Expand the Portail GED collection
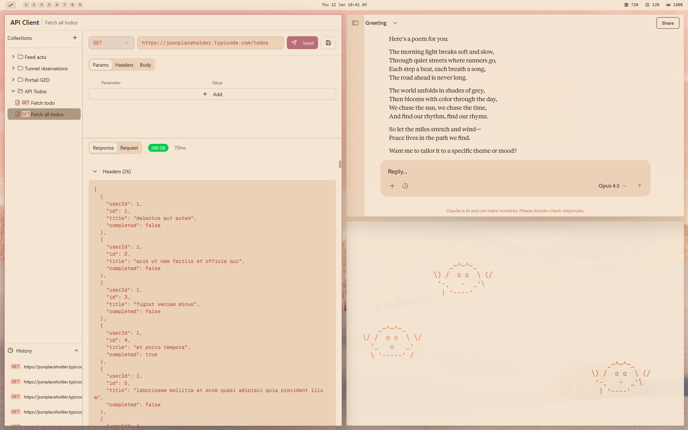The height and width of the screenshot is (430, 688). click(13, 80)
